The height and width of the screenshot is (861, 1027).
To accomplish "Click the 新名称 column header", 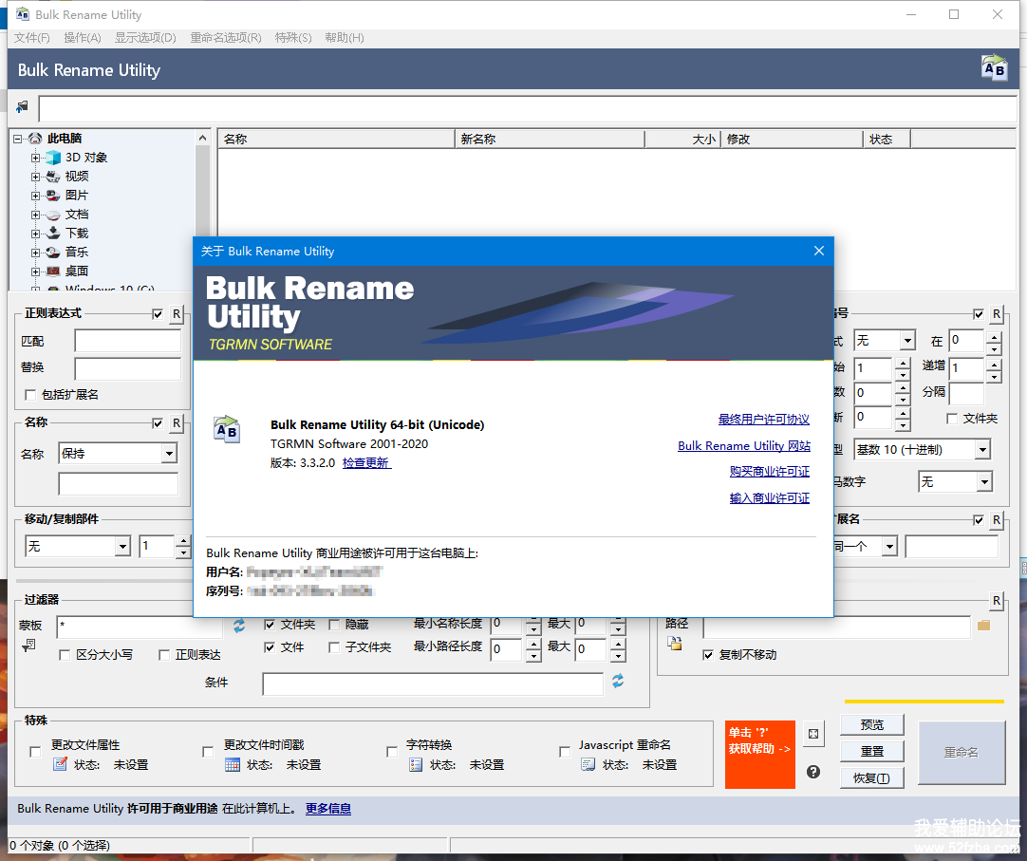I will click(550, 139).
